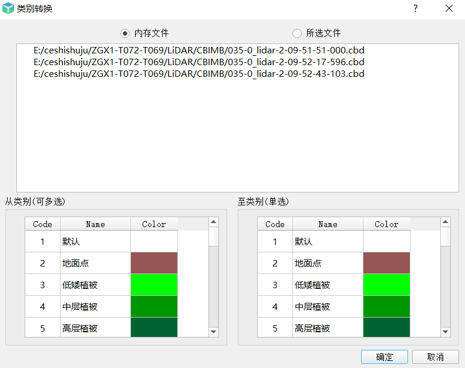Click 低矮植被 bright green swatch in 从类别
Screen dimensions: 465x368
(x=154, y=285)
